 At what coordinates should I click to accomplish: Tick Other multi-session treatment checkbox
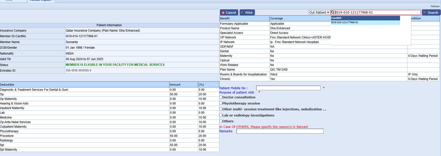point(221,109)
